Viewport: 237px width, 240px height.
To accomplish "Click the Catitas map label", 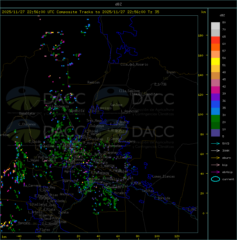I will click(148, 191).
